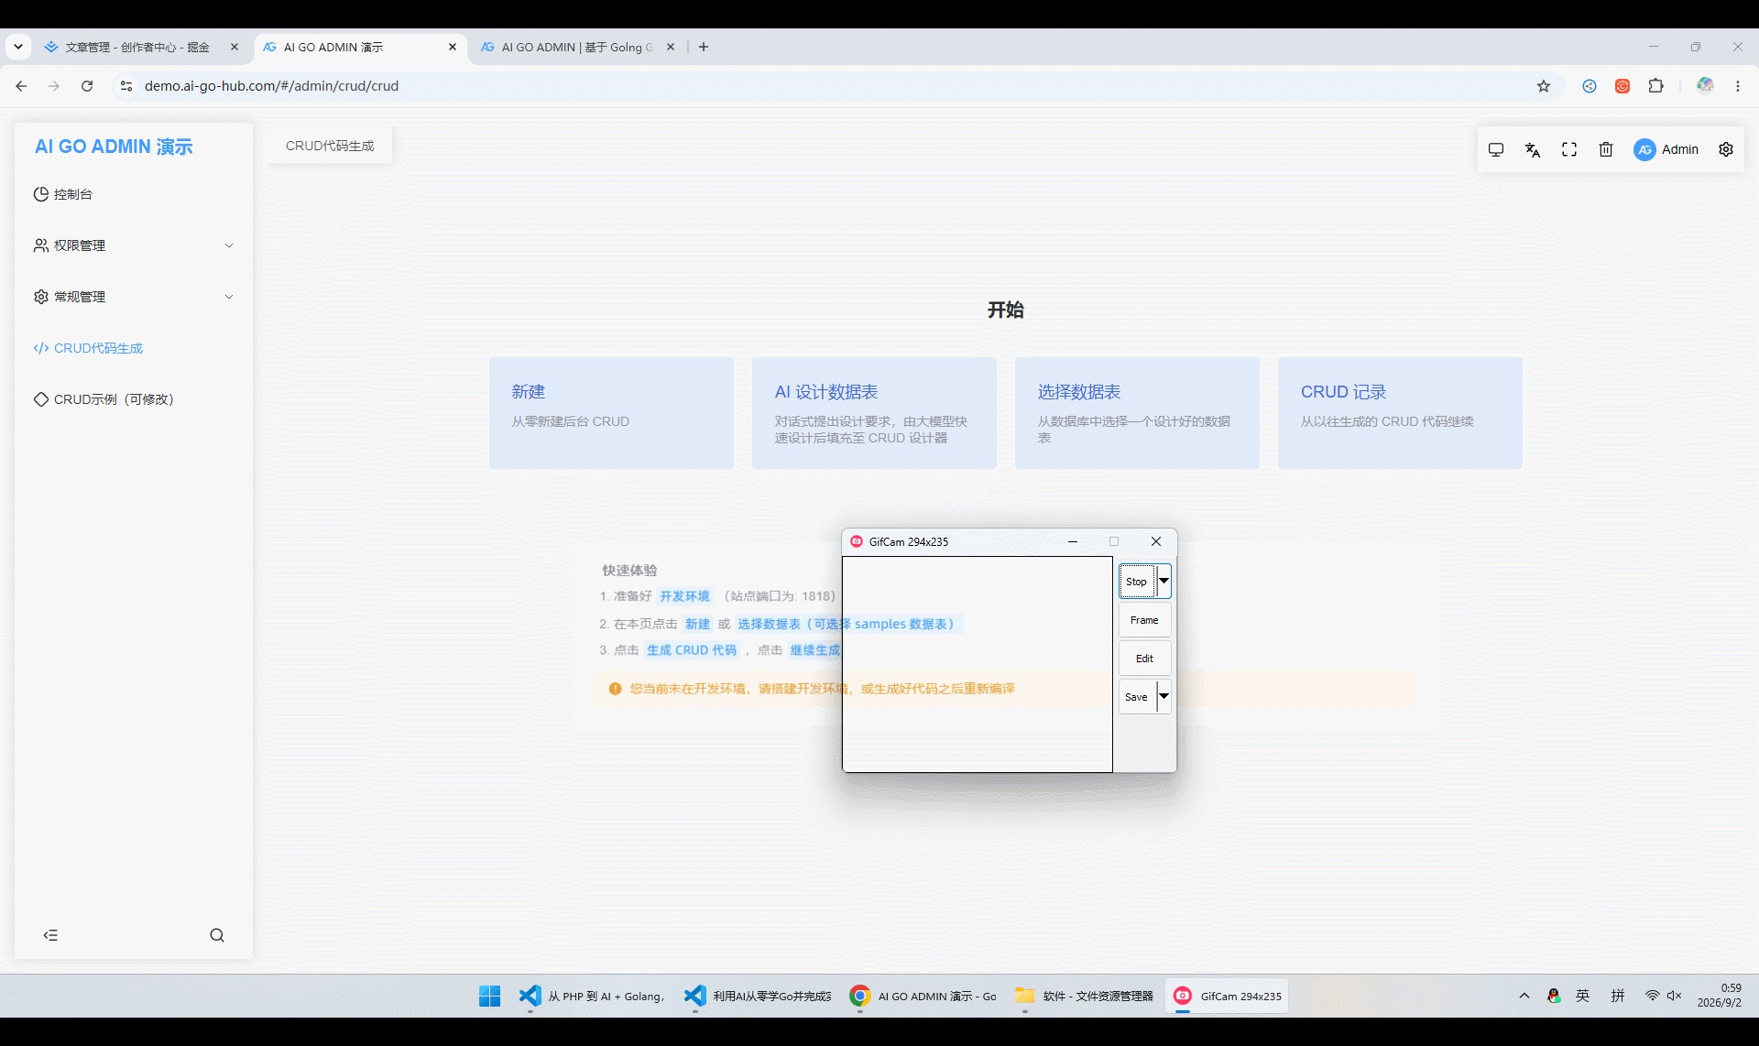Click the 开发环境 link
Viewport: 1759px width, 1046px height.
(x=684, y=596)
